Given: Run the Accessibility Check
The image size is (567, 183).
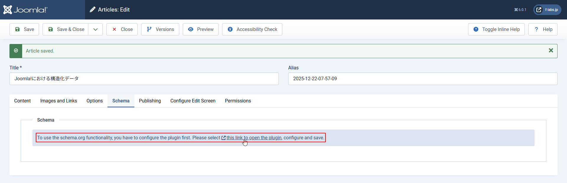Looking at the screenshot, I should [x=252, y=30].
